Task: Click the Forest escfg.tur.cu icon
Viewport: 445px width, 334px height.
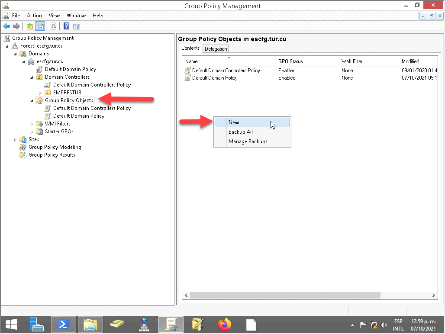Action: point(15,46)
